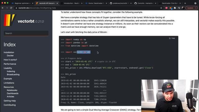Click the sidebar Search field
The height and width of the screenshot is (112, 199).
click(26, 33)
